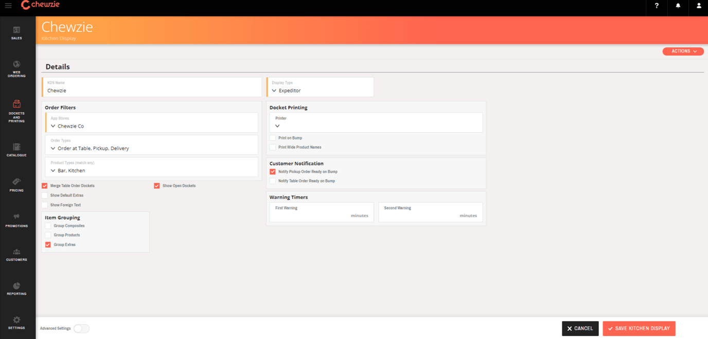Open notifications bell icon
This screenshot has width=708, height=339.
point(678,6)
